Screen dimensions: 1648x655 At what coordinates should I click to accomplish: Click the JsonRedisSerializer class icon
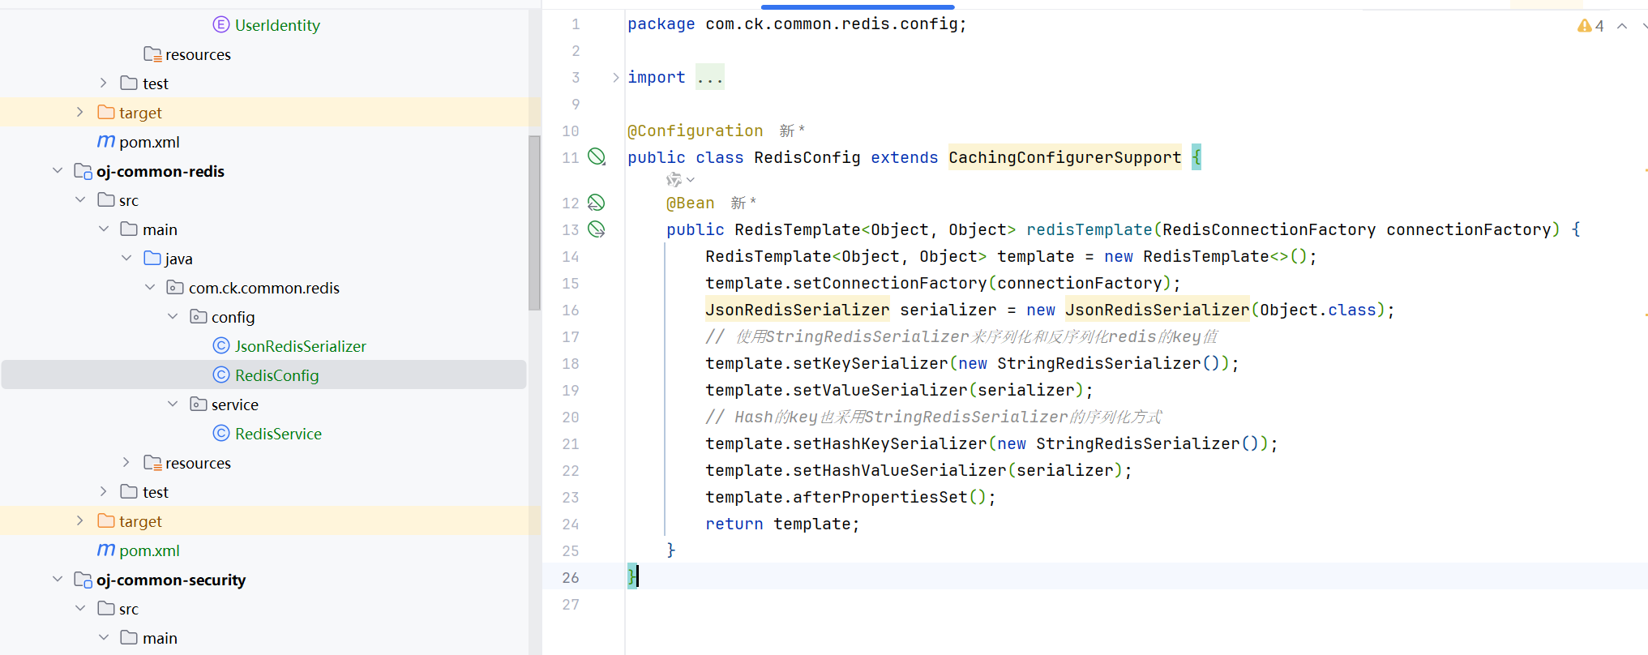(x=220, y=345)
